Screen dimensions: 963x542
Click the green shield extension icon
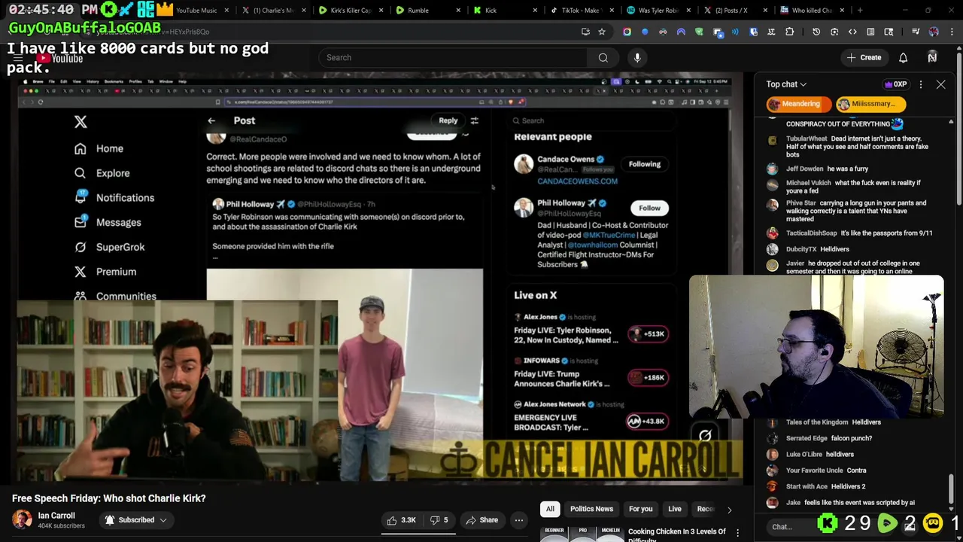[699, 32]
